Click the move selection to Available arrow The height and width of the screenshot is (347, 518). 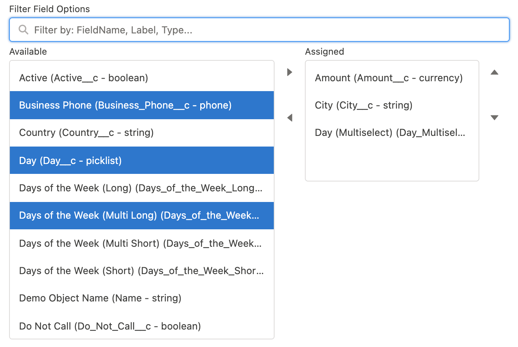tap(290, 118)
